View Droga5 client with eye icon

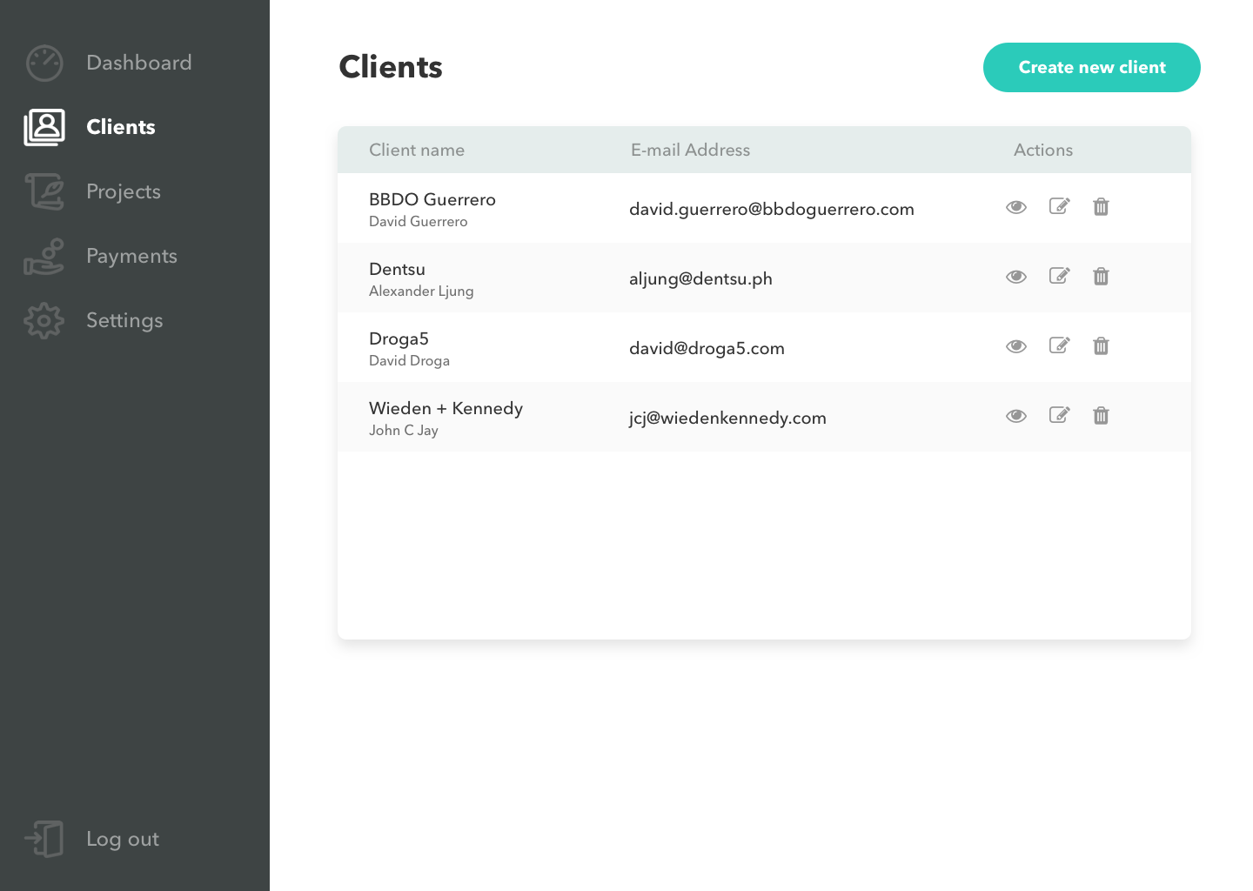(x=1016, y=346)
